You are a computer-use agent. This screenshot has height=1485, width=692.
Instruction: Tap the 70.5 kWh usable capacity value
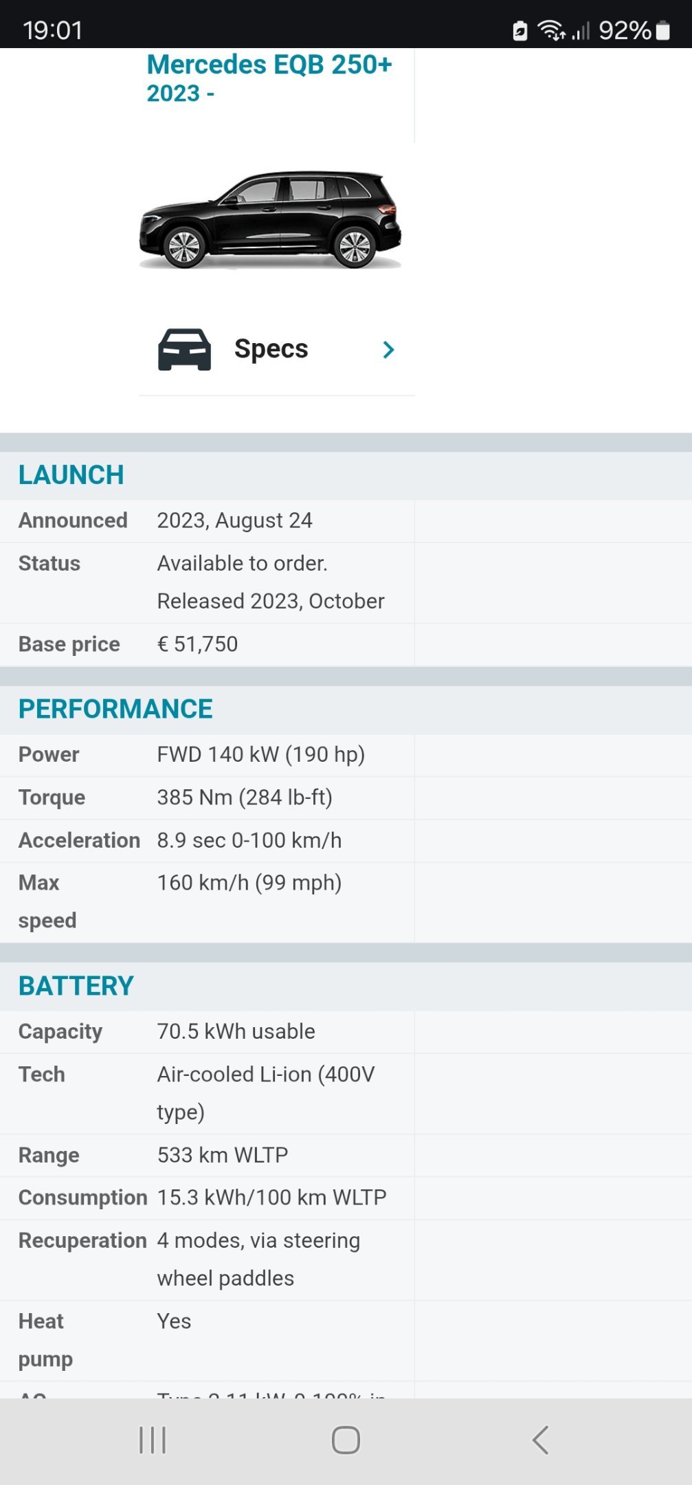tap(236, 1031)
